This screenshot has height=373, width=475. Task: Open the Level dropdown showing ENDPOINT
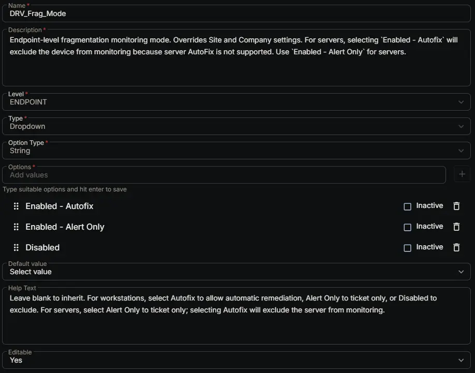pos(236,102)
